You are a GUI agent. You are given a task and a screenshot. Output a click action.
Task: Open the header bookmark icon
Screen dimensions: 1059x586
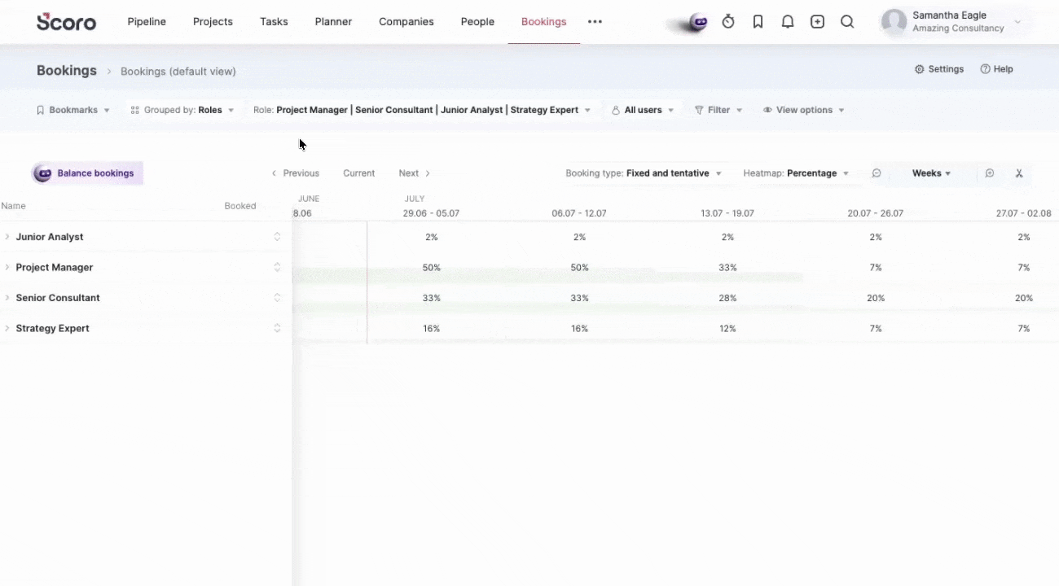tap(758, 22)
